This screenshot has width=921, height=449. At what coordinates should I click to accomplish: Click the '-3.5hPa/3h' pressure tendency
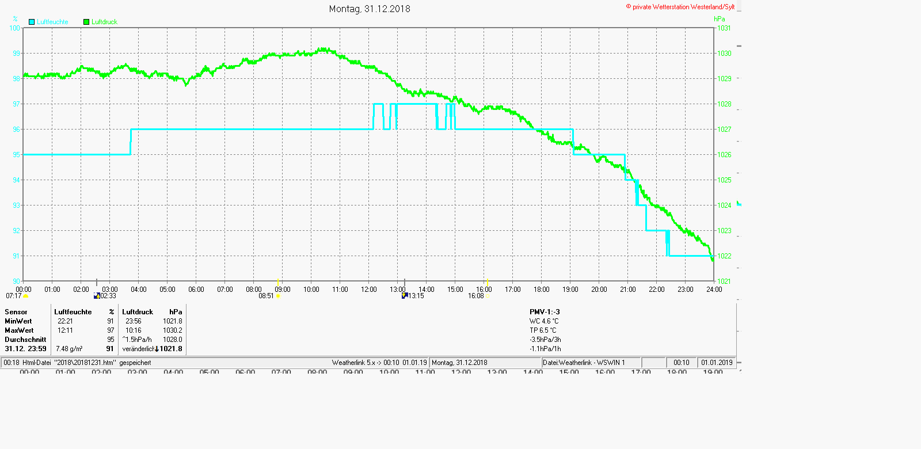[x=545, y=340]
